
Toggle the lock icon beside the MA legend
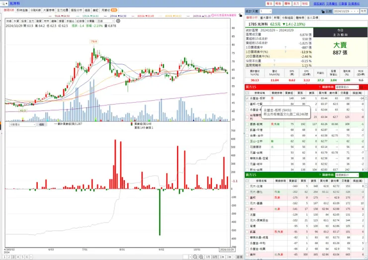(240, 15)
